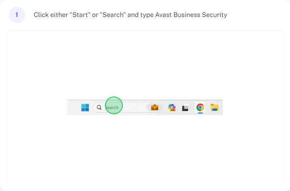The width and height of the screenshot is (290, 191).
Task: Open File Explorer folder icon
Action: (214, 107)
